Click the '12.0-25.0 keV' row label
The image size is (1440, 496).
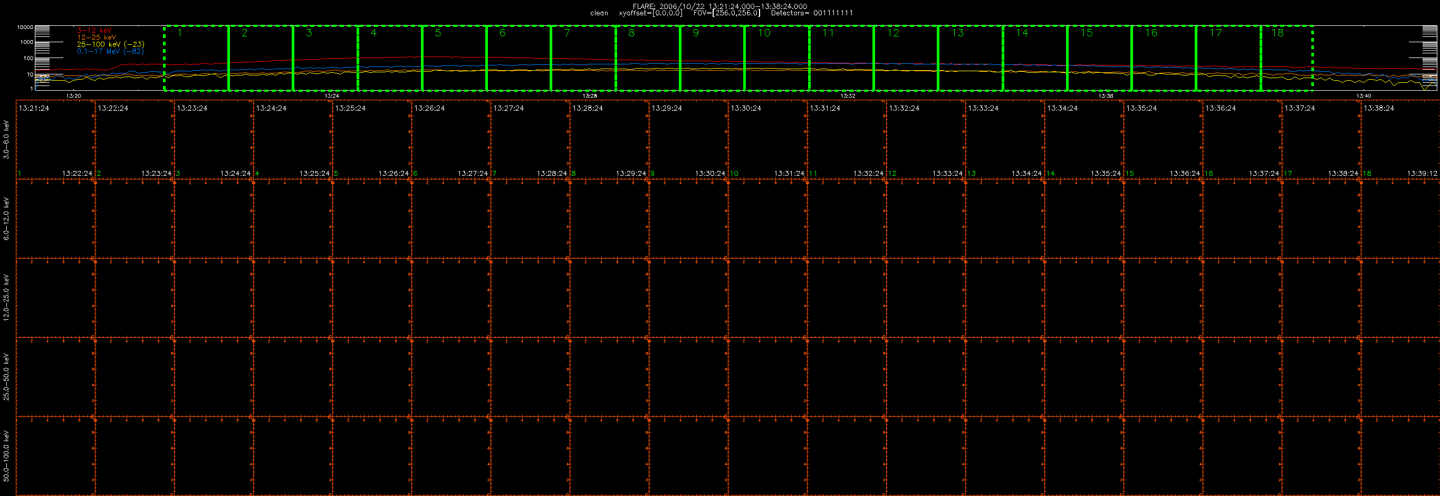(x=6, y=298)
